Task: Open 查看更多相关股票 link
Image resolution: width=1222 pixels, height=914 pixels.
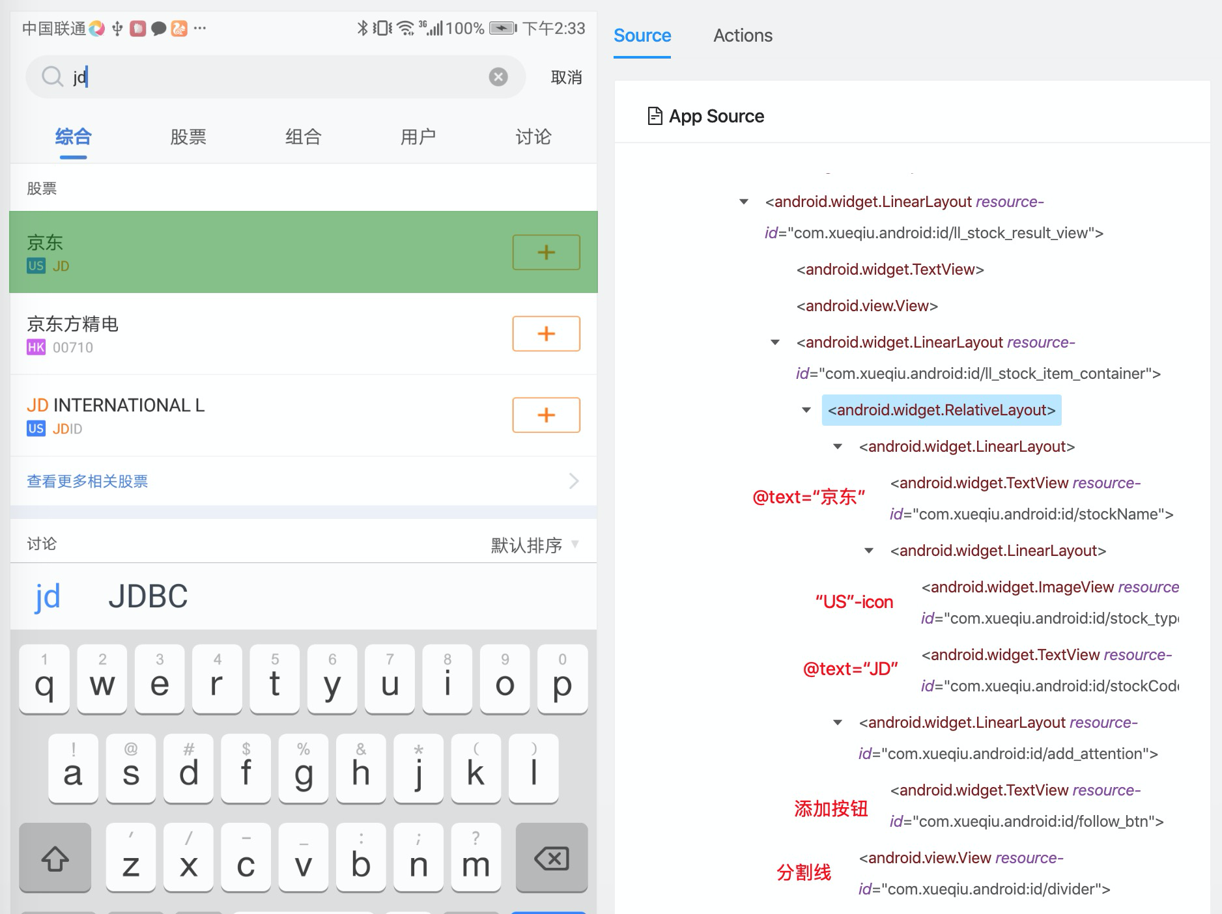Action: pos(87,481)
